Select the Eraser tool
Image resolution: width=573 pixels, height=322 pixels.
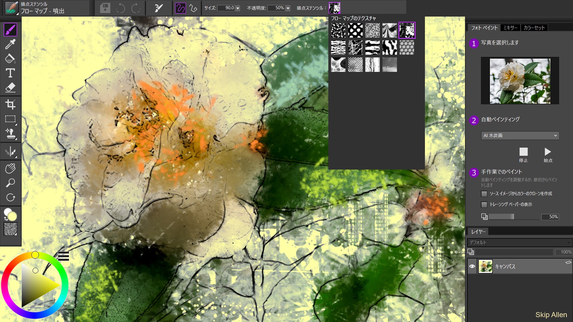tap(10, 88)
